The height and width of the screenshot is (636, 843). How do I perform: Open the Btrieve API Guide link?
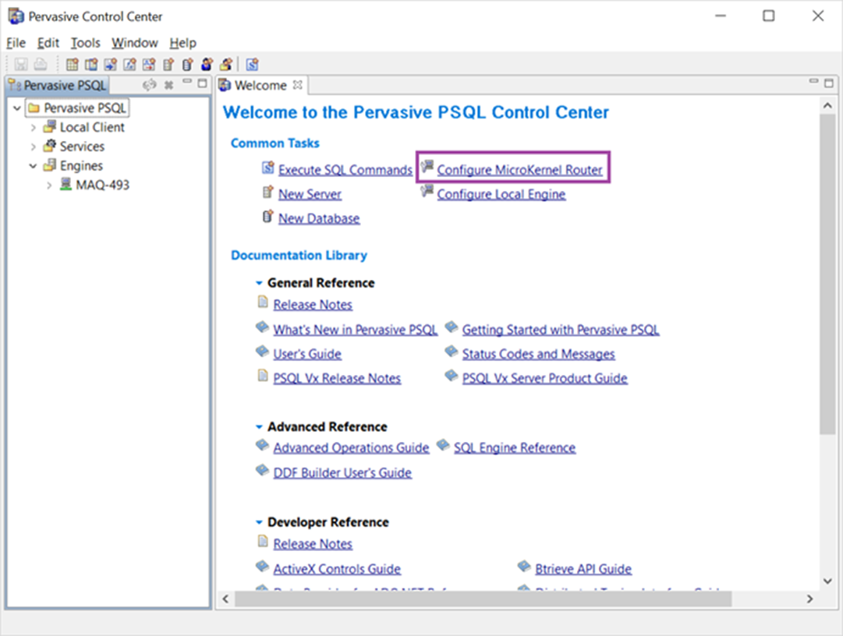[x=583, y=569]
